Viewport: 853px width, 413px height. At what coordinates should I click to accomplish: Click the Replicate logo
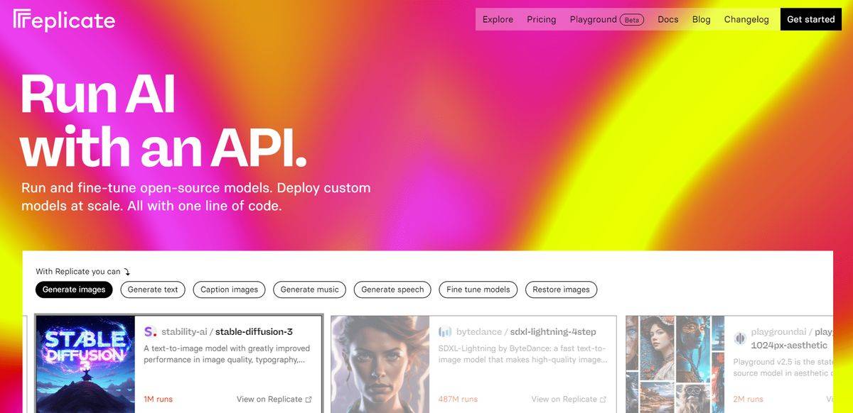click(64, 20)
